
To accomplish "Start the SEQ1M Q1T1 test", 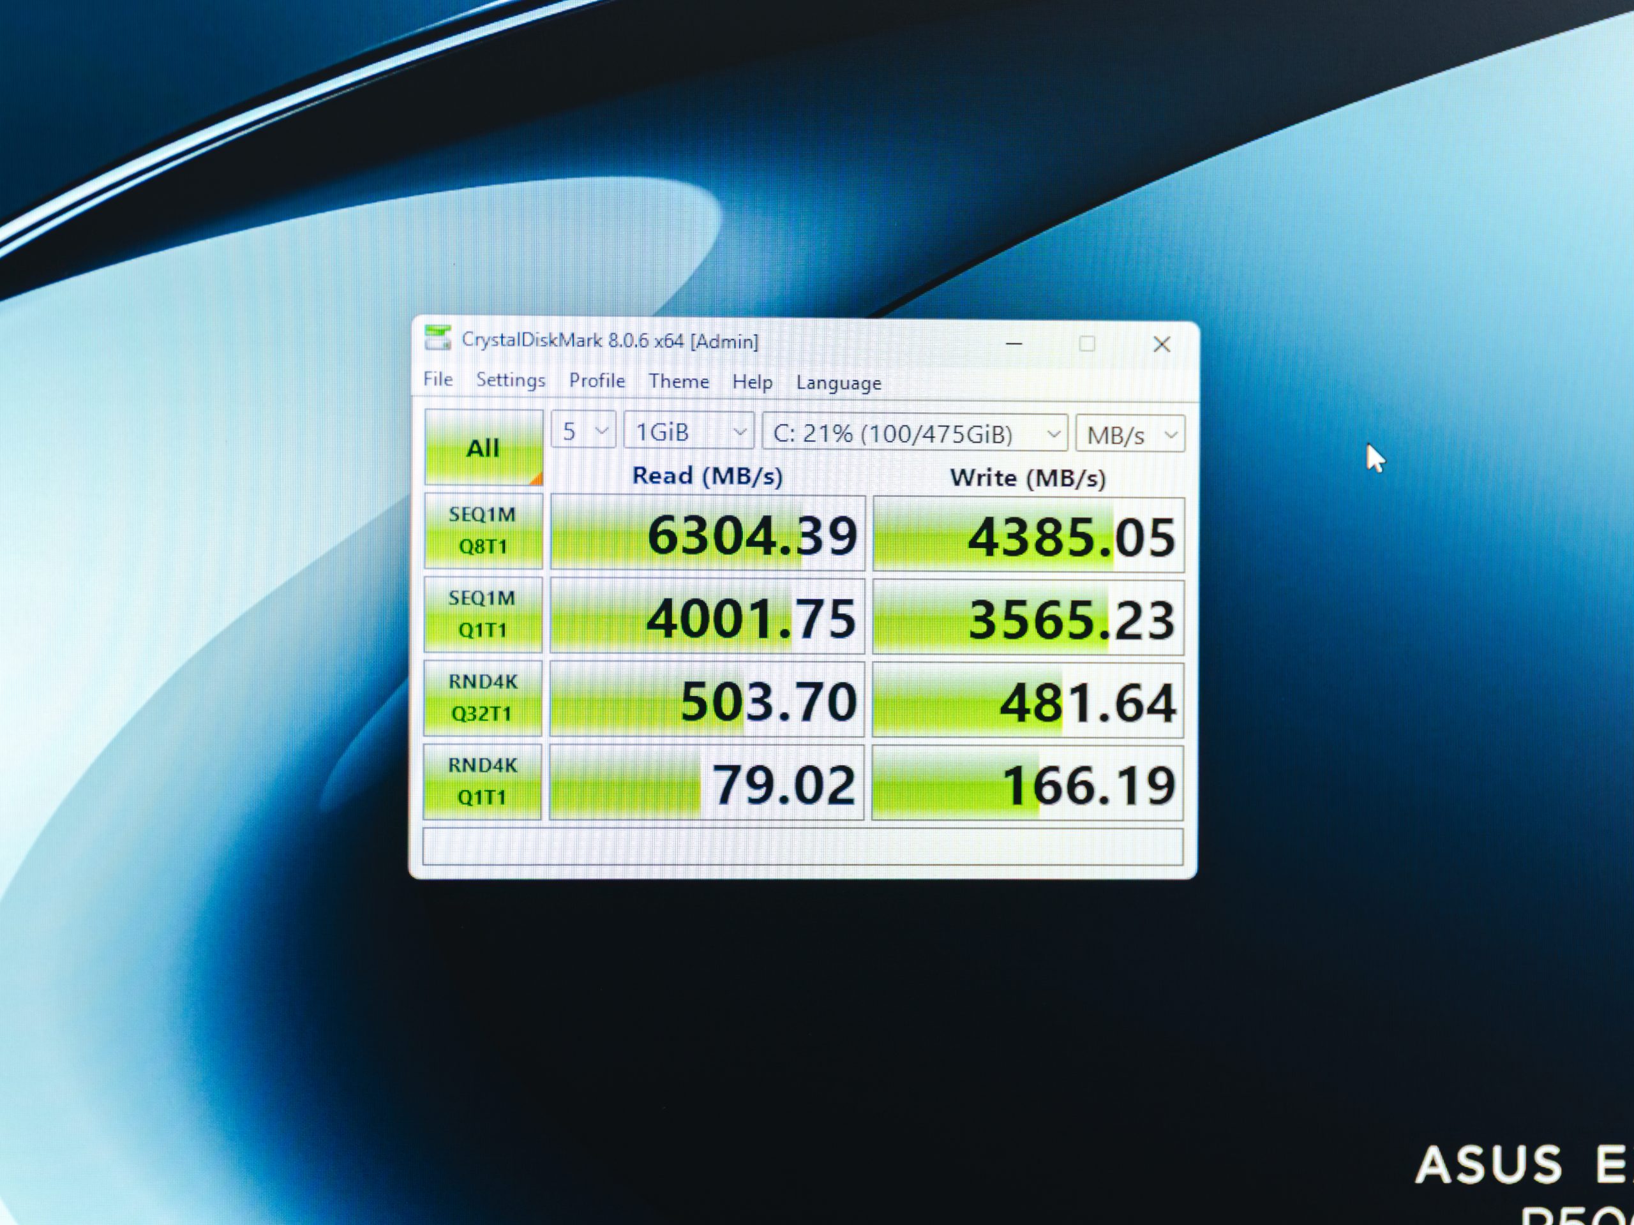I will (483, 614).
